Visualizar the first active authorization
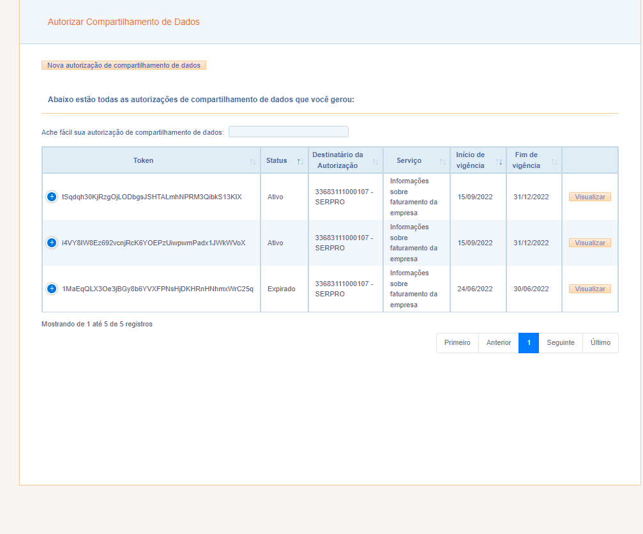Viewport: 643px width, 534px height. coord(589,197)
